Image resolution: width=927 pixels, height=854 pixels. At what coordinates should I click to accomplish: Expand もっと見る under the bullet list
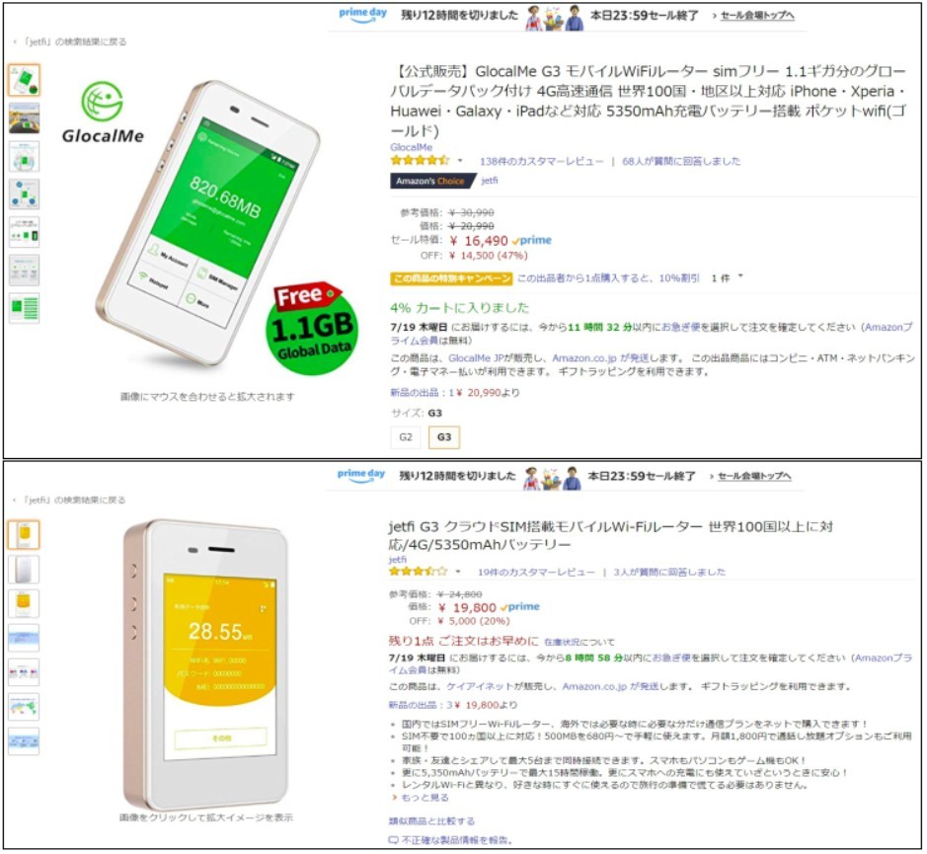[421, 797]
